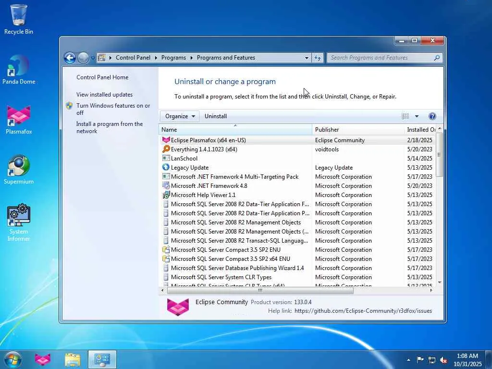Click the vertical scrollbar down arrow
The width and height of the screenshot is (492, 369).
coord(439,283)
